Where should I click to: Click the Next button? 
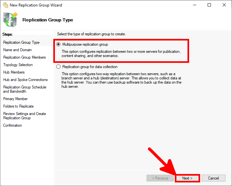tap(187, 178)
